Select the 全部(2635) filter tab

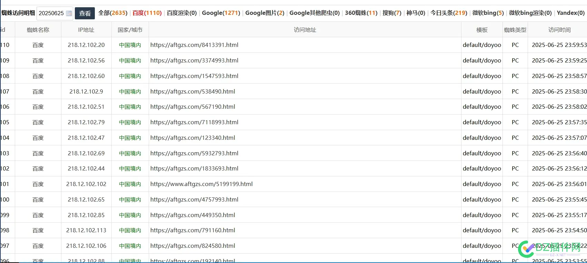click(x=113, y=13)
